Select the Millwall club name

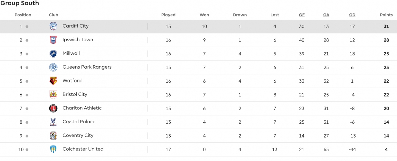coord(71,53)
